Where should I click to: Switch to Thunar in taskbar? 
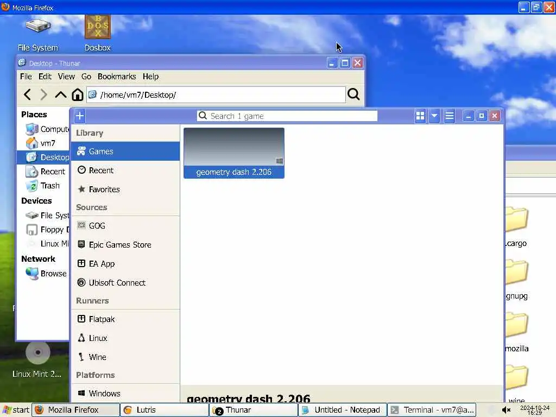(254, 410)
